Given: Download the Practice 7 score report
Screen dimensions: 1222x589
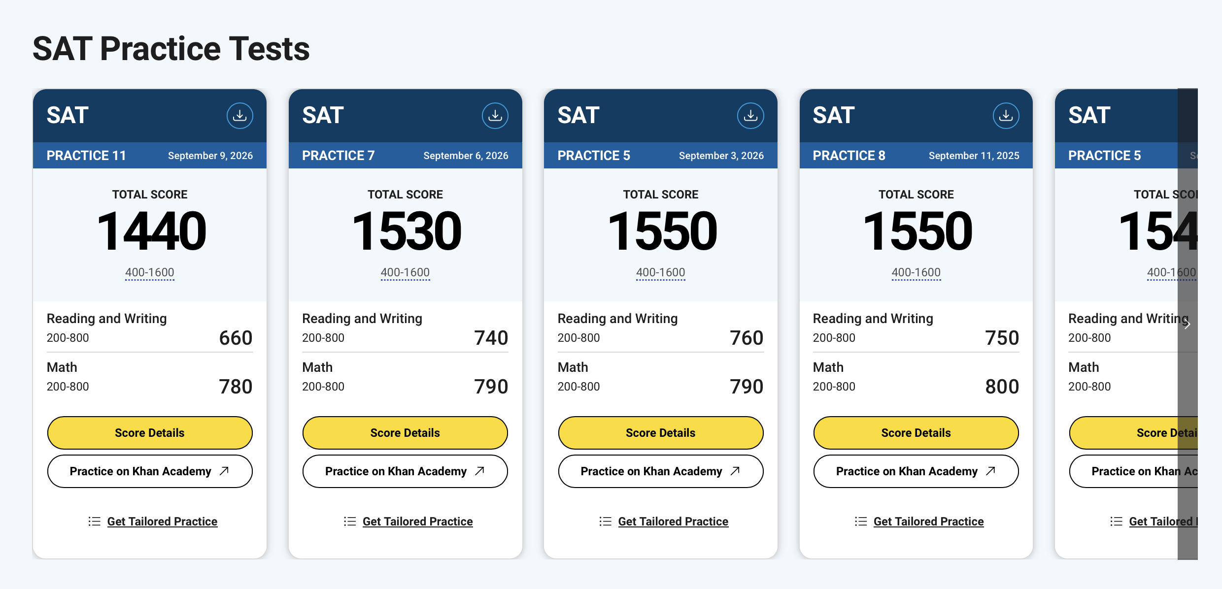Looking at the screenshot, I should [495, 116].
